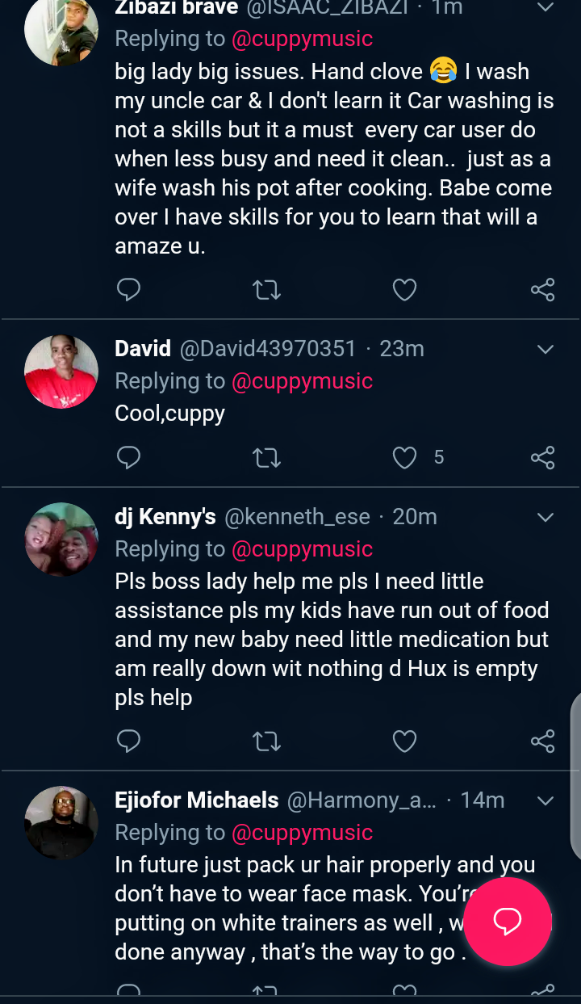Open David's profile picture
Image resolution: width=581 pixels, height=1004 pixels.
pyautogui.click(x=61, y=372)
